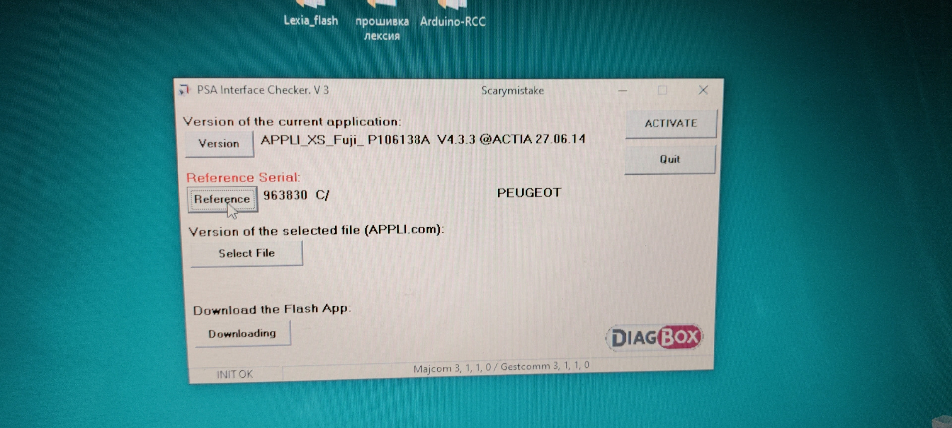Click the DiagBox logo
Image resolution: width=952 pixels, height=428 pixels.
(654, 338)
